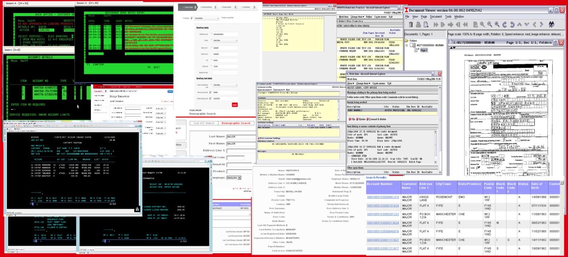Image resolution: width=568 pixels, height=257 pixels.
Task: Click Print customer holdings in Customer profile window
Action: click(x=269, y=138)
